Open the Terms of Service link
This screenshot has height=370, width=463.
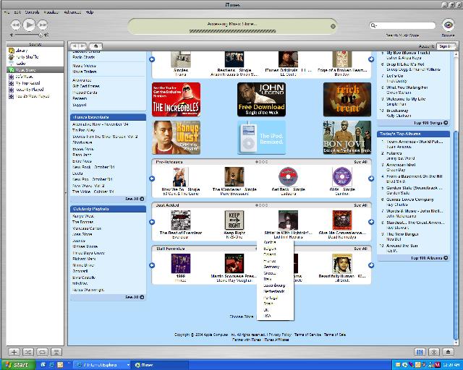coord(307,335)
